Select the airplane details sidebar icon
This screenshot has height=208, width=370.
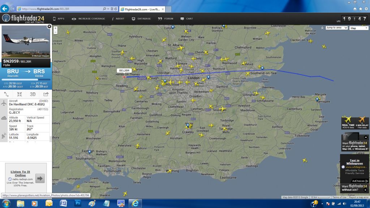[x=4, y=103]
